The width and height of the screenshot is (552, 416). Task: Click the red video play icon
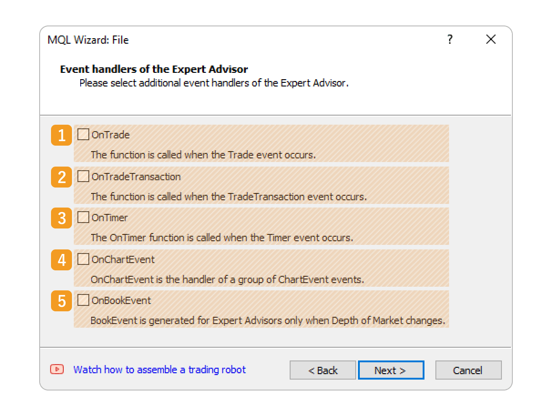57,369
